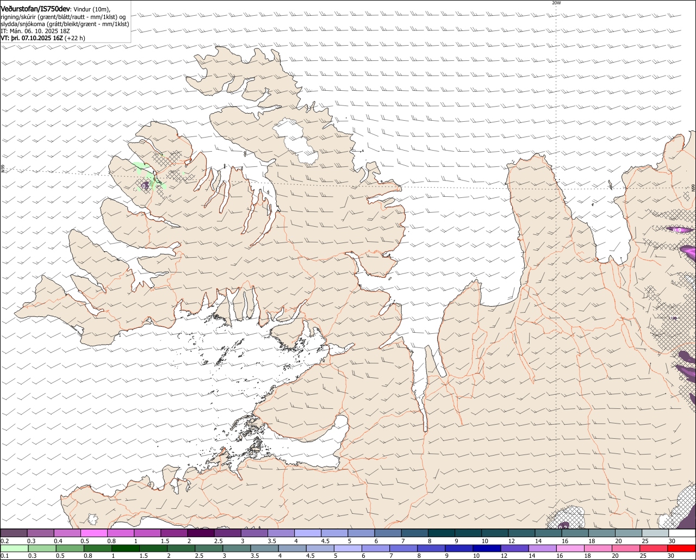Select upper legend swatch starting at 12
This screenshot has height=560, width=696.
click(523, 533)
